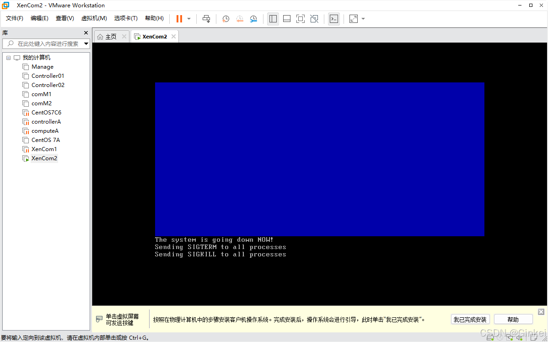Open the library search filter dropdown
Screen dimensions: 548x342
click(x=86, y=43)
